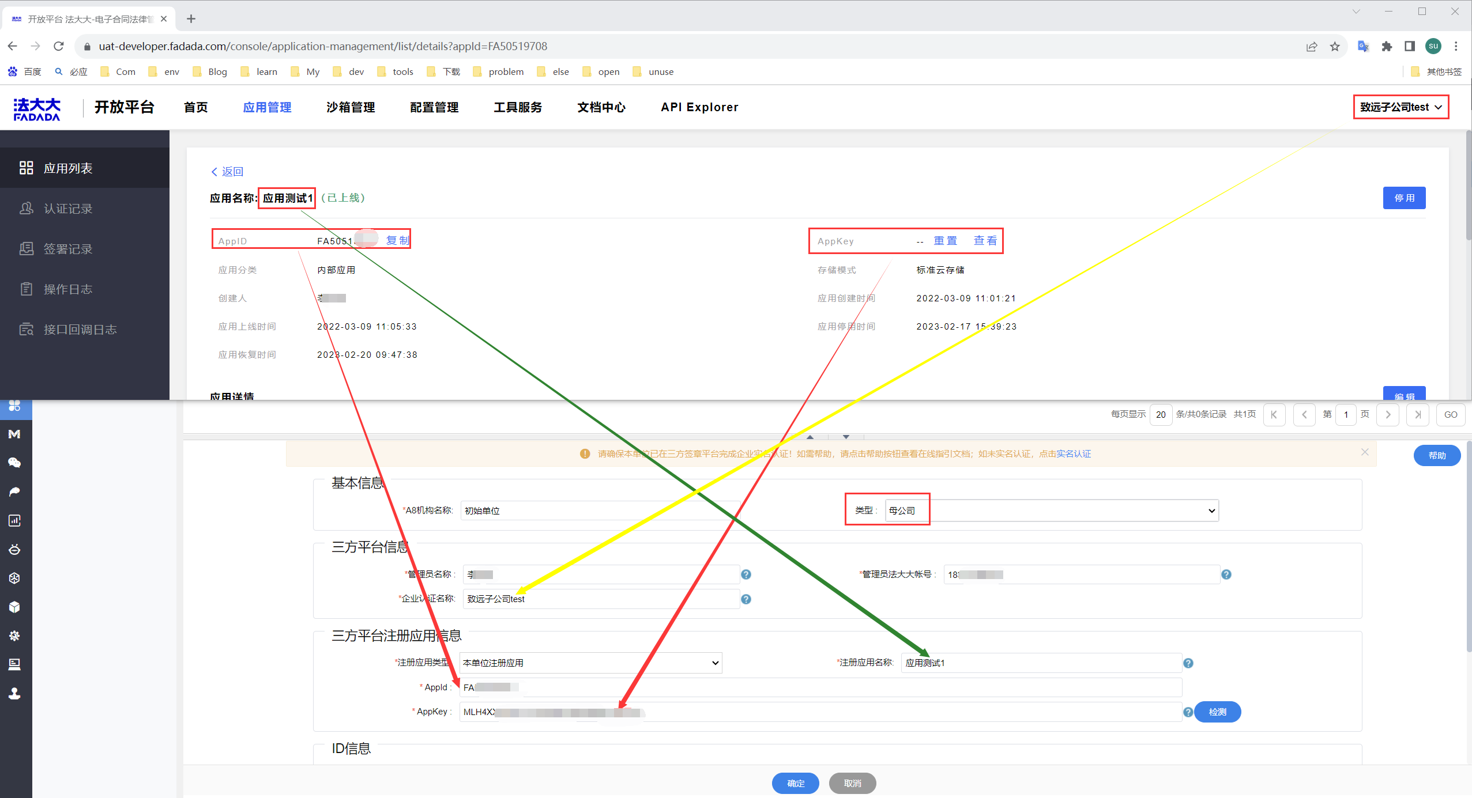Click the user person icon in left sidebar

14,693
